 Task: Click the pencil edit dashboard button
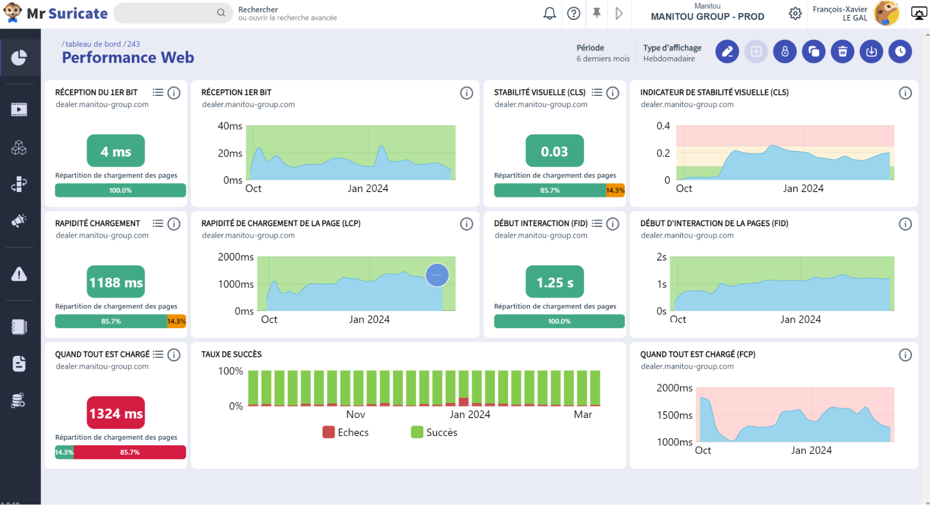click(x=727, y=52)
